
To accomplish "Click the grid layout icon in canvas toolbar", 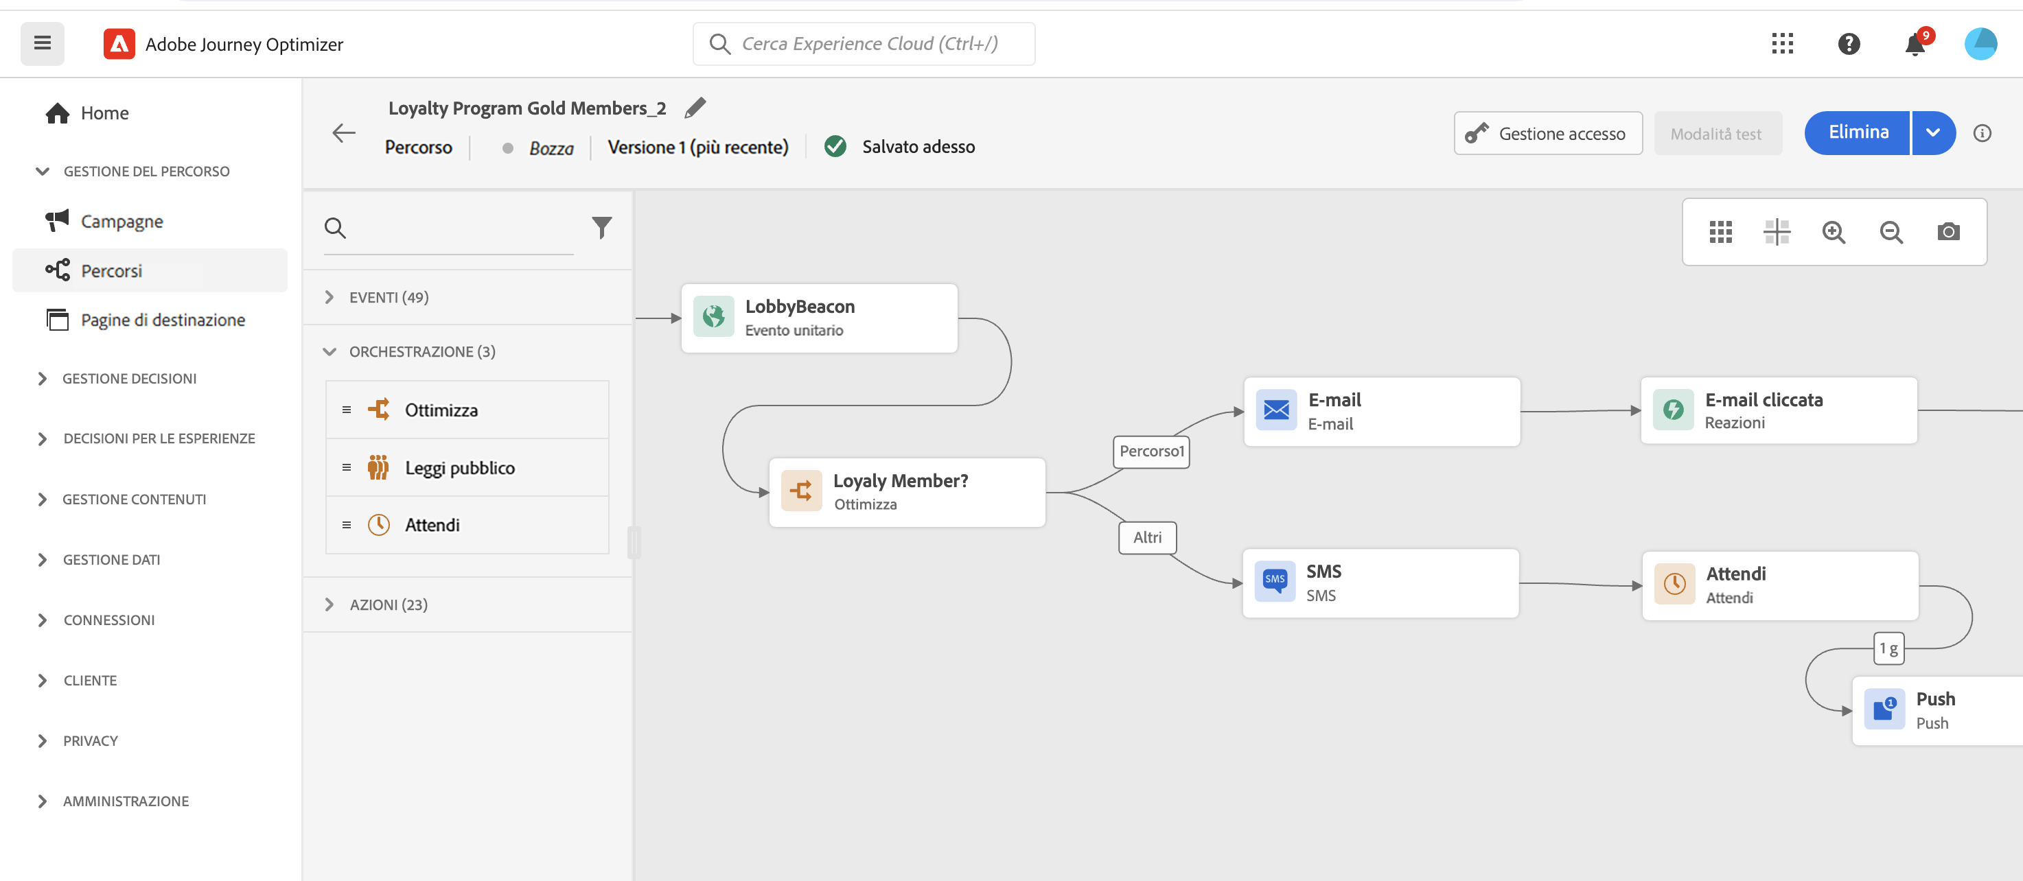I will coord(1720,232).
